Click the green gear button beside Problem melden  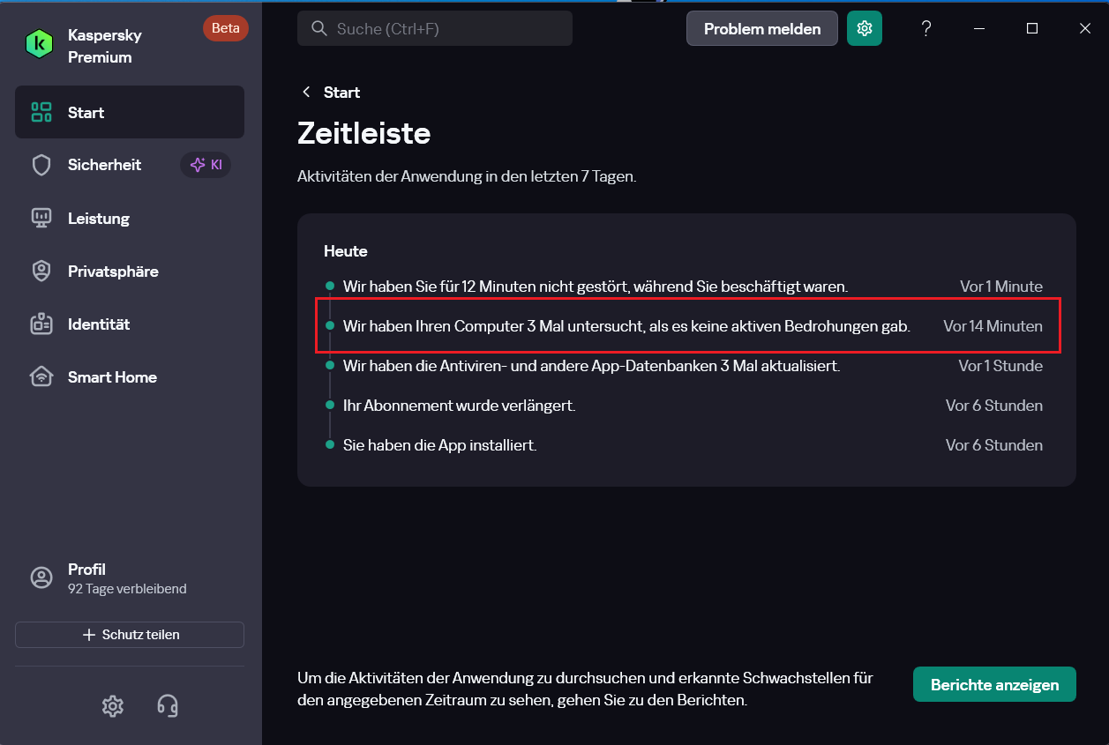[865, 28]
